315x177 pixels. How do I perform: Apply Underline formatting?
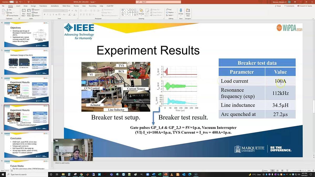pyautogui.click(x=51, y=15)
